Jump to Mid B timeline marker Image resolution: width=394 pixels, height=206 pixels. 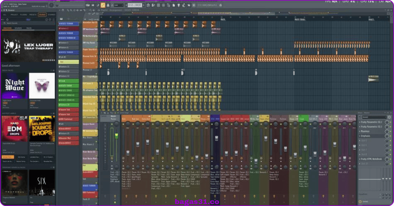pos(223,19)
